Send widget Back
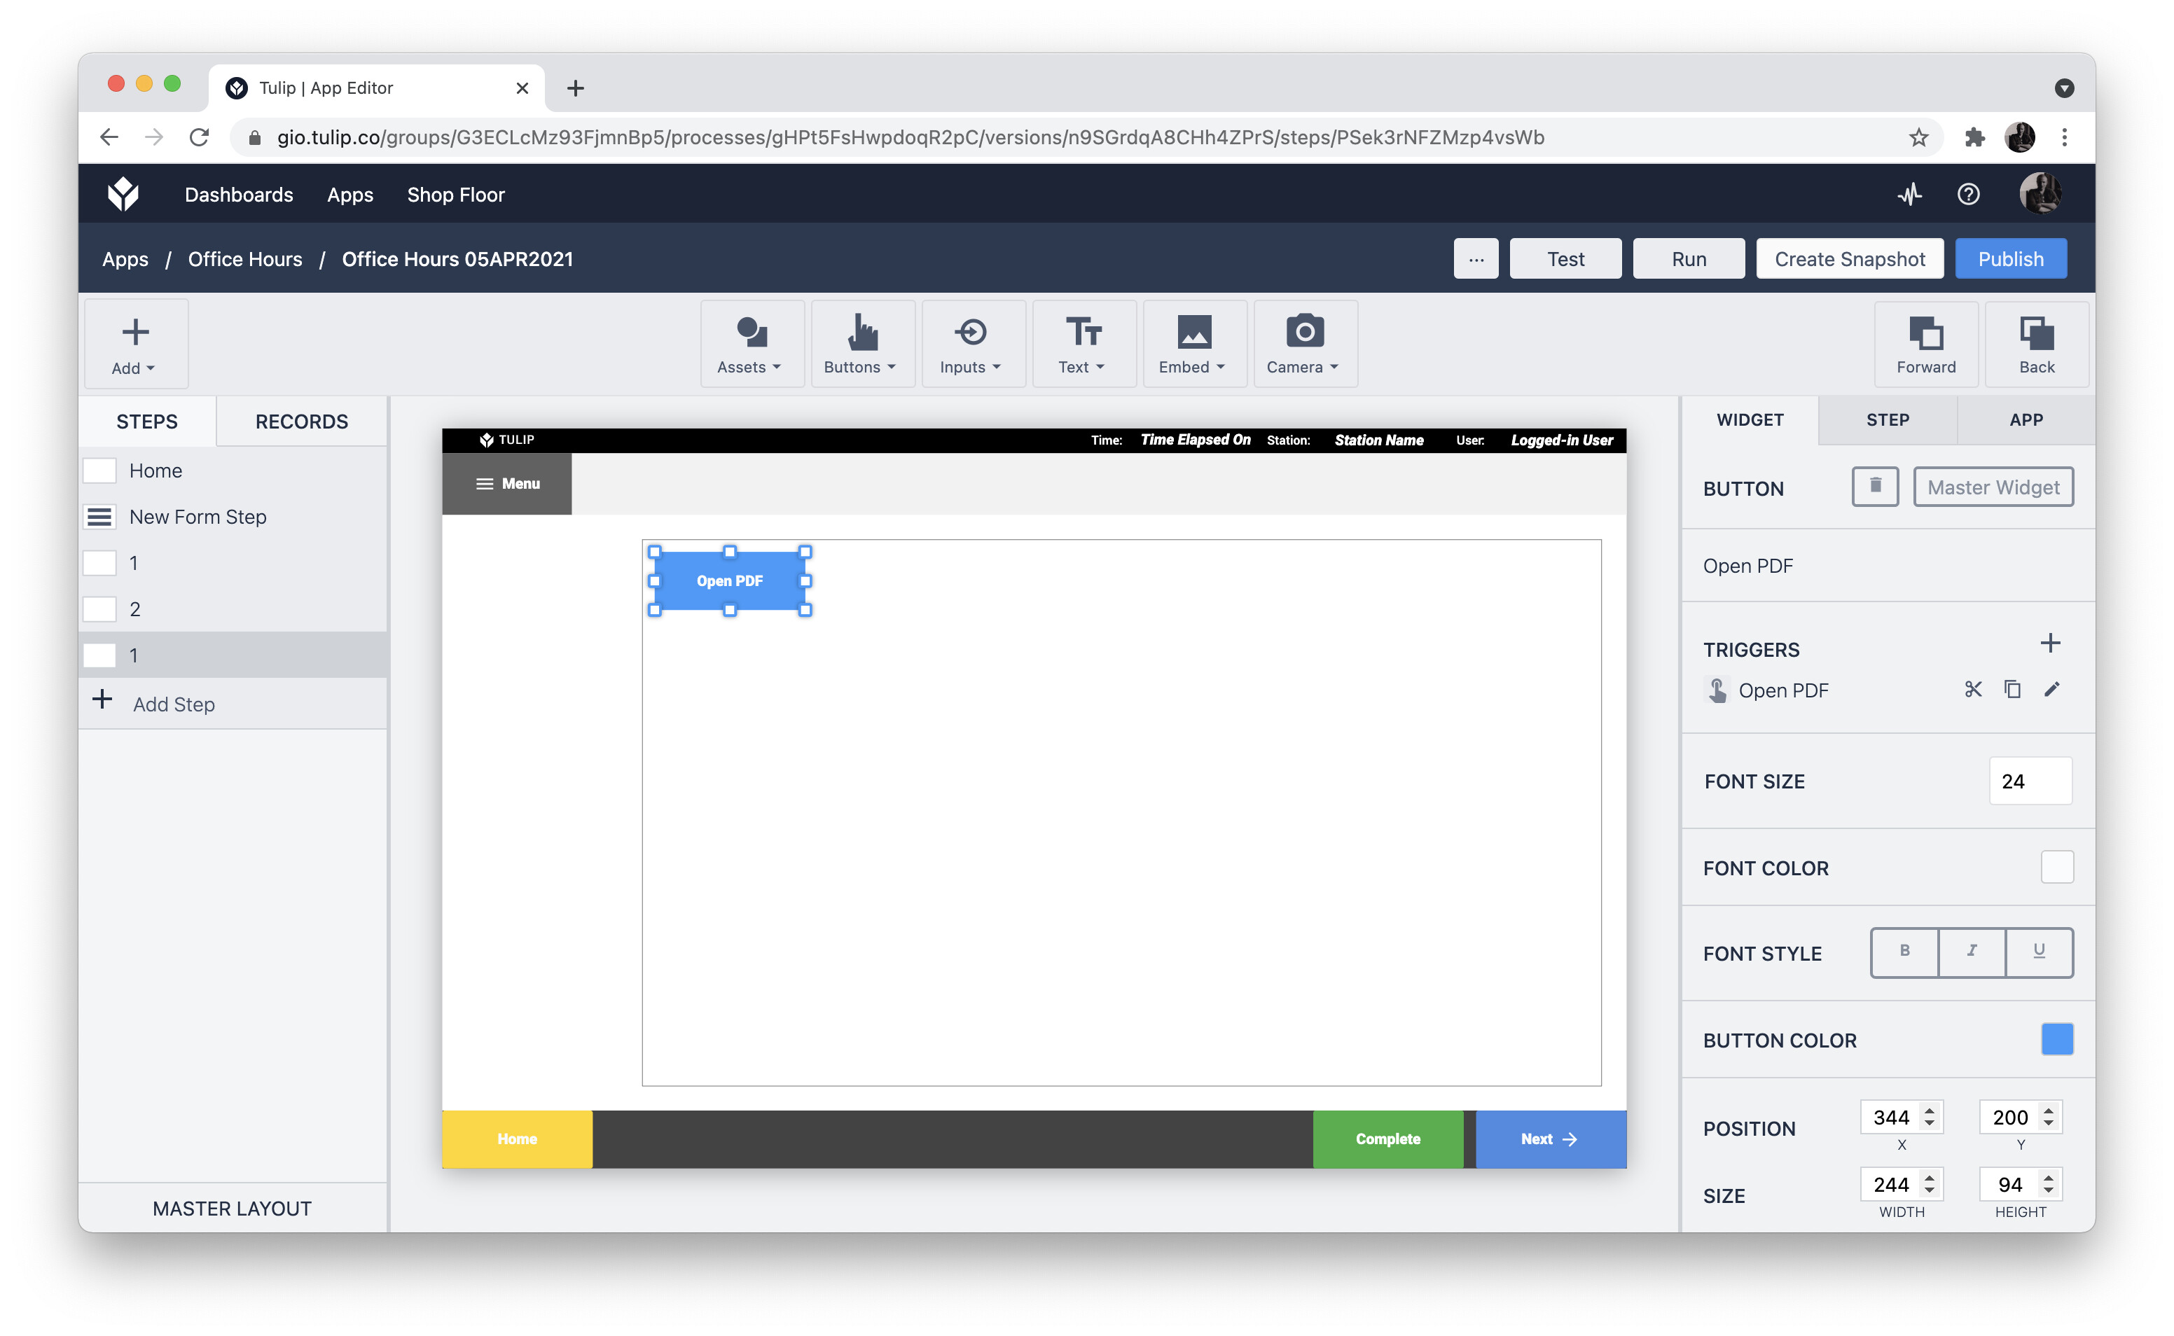2174x1336 pixels. click(2036, 345)
